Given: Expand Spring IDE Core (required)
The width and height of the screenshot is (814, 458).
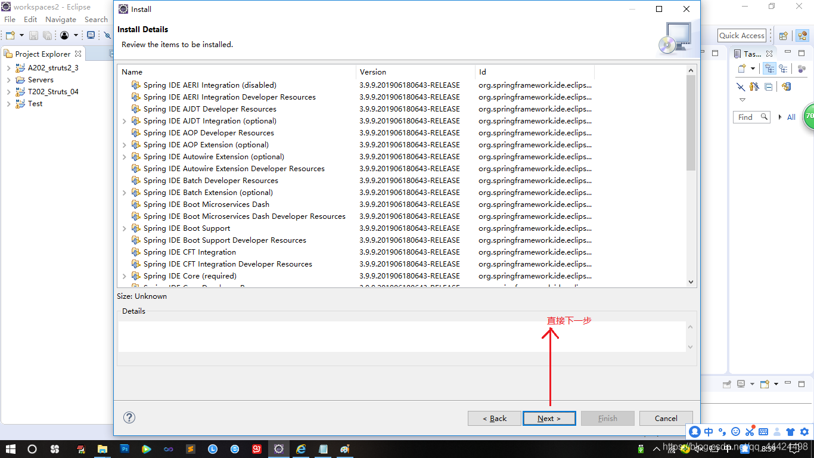Looking at the screenshot, I should [x=125, y=276].
